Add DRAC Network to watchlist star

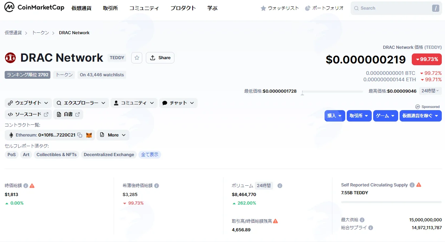coord(137,58)
